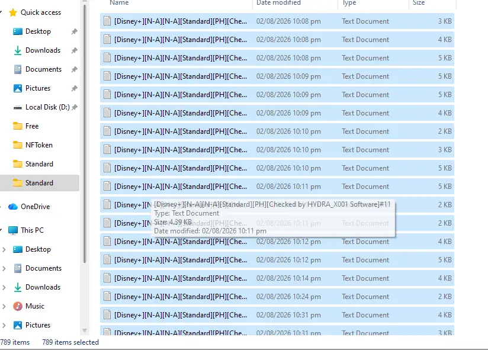Click the OneDrive cloud icon
This screenshot has width=488, height=350.
click(x=13, y=207)
